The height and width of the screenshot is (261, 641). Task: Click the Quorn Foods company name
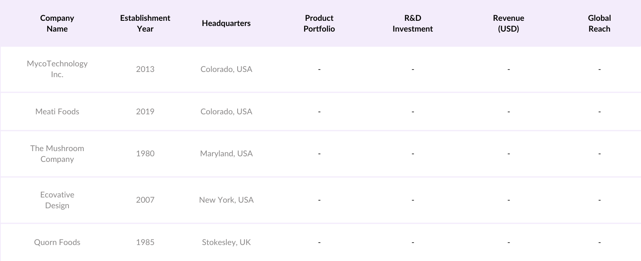tap(57, 242)
